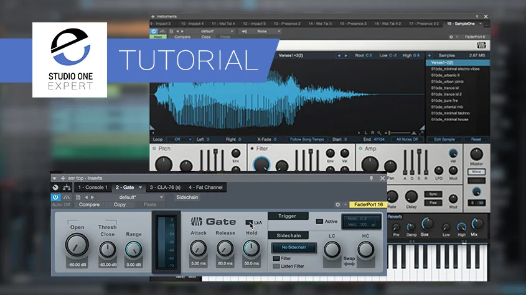Image resolution: width=526 pixels, height=295 pixels.
Task: Toggle the LkA look-ahead checkbox
Action: click(249, 222)
